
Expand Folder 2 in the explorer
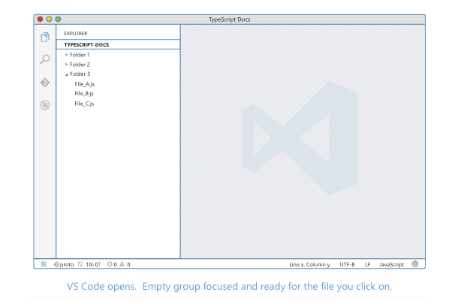click(77, 65)
